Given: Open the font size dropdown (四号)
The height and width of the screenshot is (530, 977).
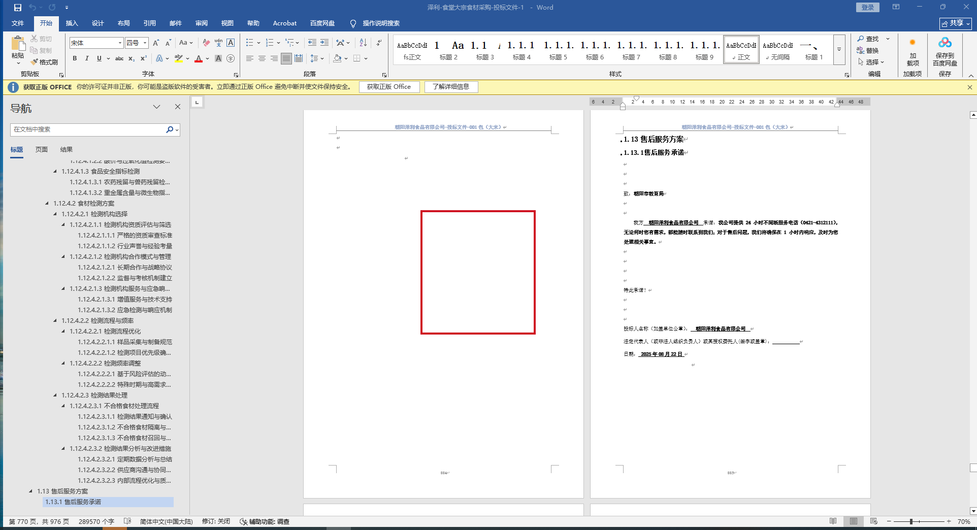Looking at the screenshot, I should [x=145, y=43].
